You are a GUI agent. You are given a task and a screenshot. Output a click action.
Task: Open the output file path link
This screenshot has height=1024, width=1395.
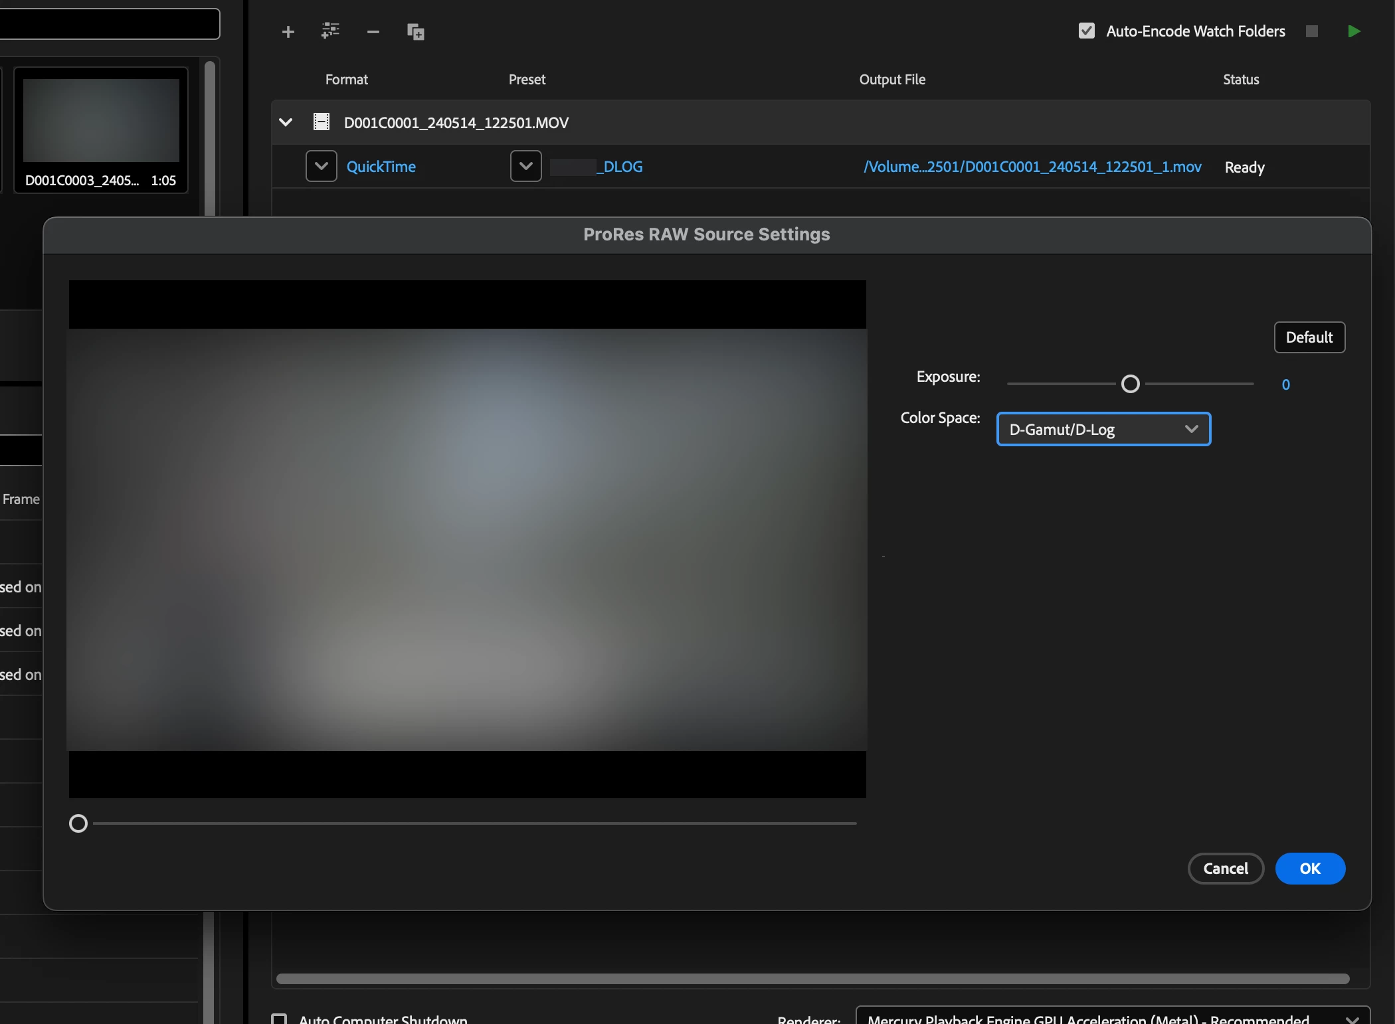(x=1032, y=167)
